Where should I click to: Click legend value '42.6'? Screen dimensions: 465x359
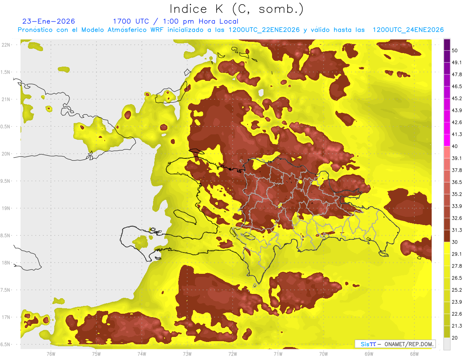pos(457,122)
